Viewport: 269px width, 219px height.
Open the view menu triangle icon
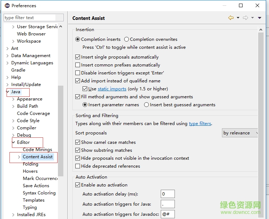[x=260, y=18]
